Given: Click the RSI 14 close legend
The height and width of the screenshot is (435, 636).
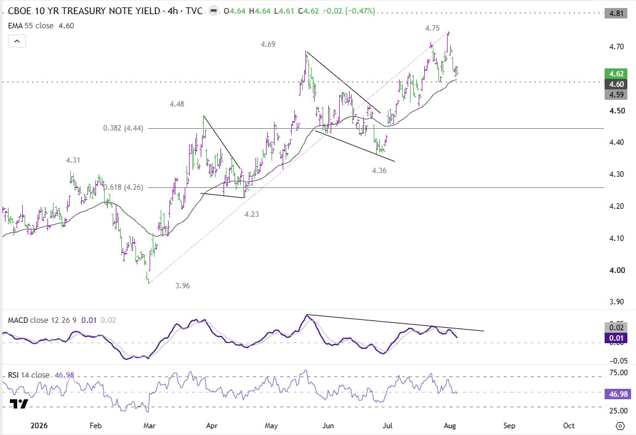Looking at the screenshot, I should coord(29,375).
